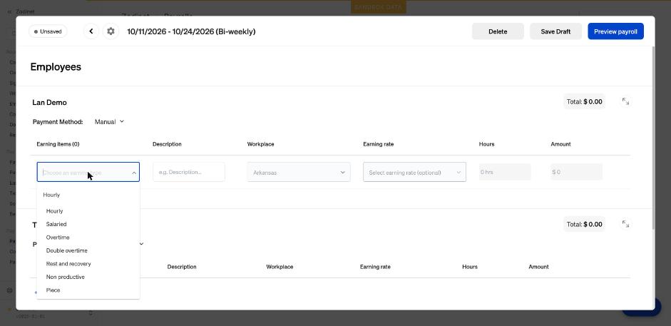Expand second employee section arrows icon
The width and height of the screenshot is (671, 326).
625,224
